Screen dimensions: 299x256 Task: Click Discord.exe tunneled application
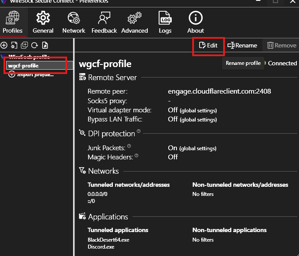coord(101,247)
